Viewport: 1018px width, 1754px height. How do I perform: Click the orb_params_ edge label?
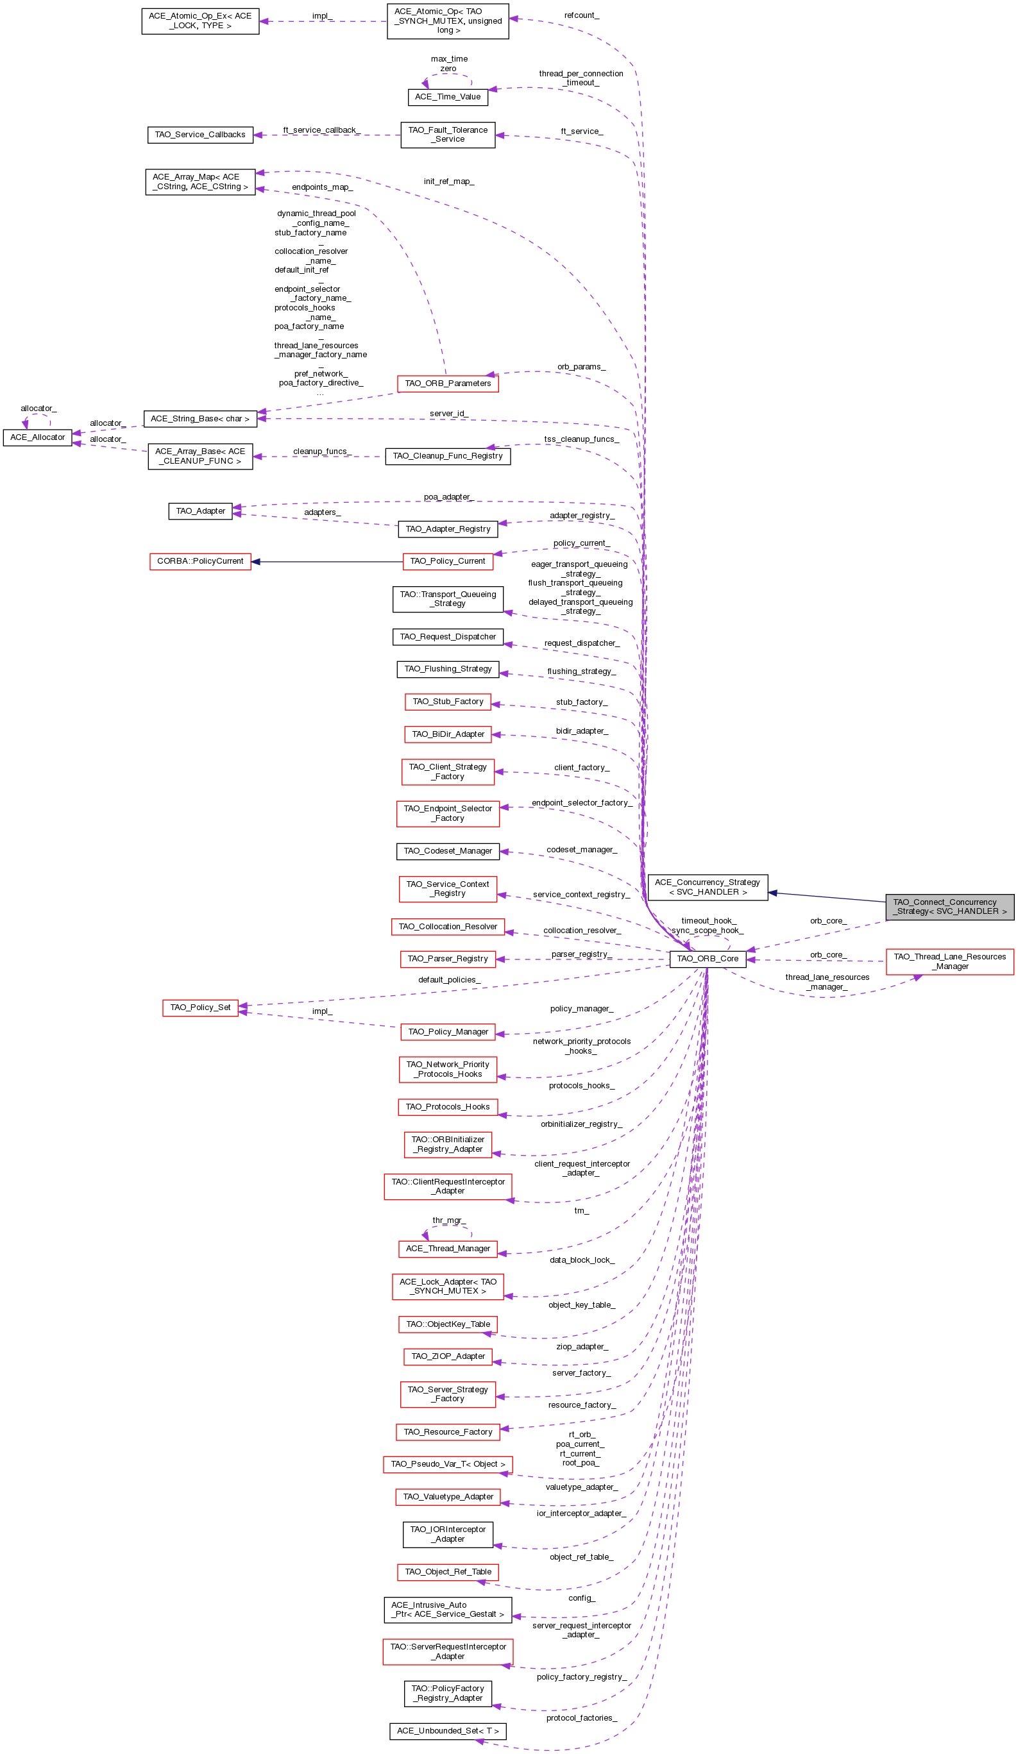click(x=581, y=367)
